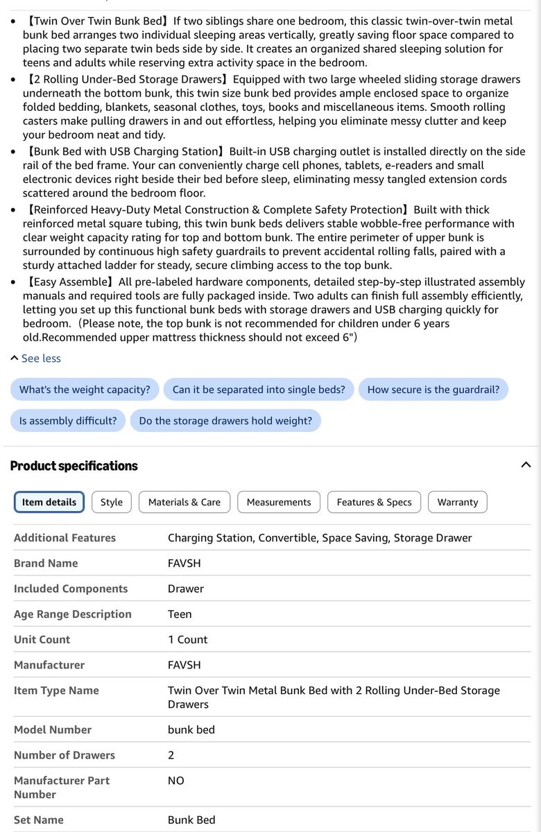Click the Additional Features row label
Viewport: 541px width, 832px height.
click(x=65, y=537)
